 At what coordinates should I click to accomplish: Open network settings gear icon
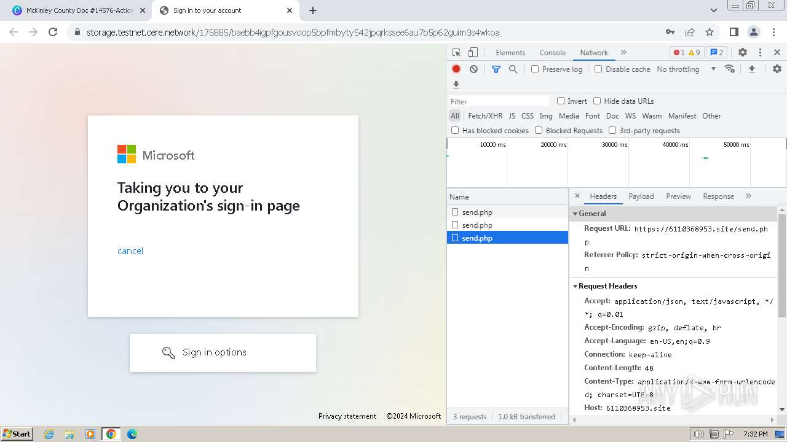tap(777, 69)
